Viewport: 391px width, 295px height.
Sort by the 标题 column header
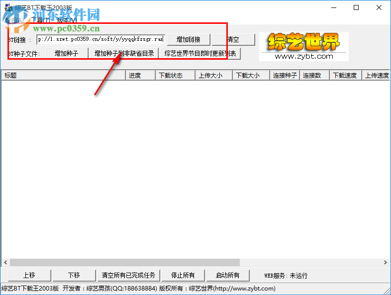tap(63, 75)
